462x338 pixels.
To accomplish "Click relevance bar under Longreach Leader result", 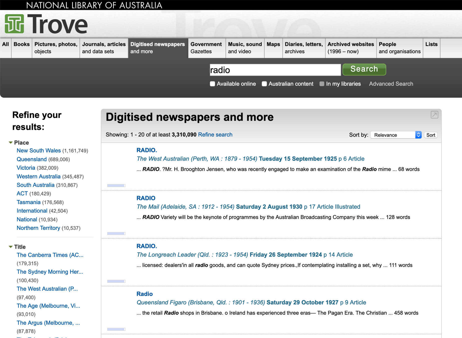I will [116, 281].
